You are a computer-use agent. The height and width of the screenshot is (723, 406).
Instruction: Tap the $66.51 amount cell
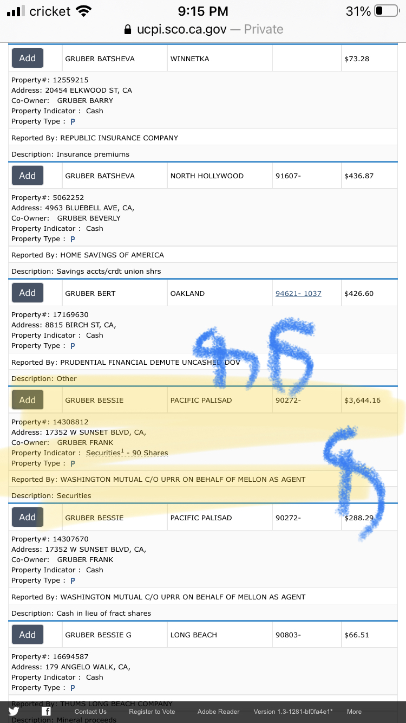[x=369, y=635]
